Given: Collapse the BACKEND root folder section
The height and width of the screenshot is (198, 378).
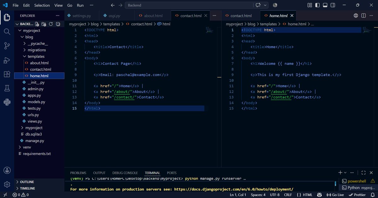Looking at the screenshot, I should (17, 24).
